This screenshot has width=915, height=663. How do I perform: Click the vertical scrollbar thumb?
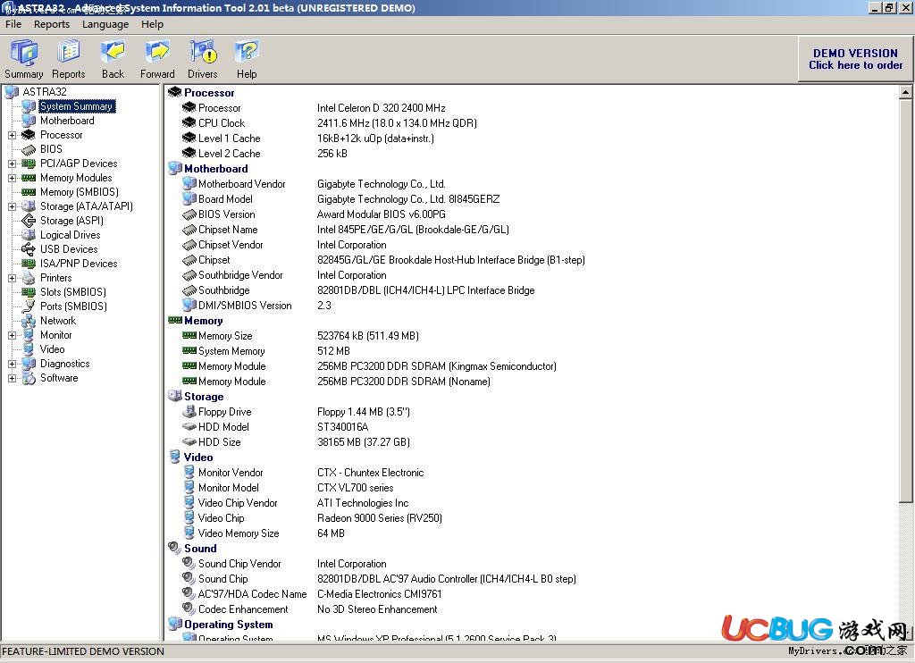(905, 300)
